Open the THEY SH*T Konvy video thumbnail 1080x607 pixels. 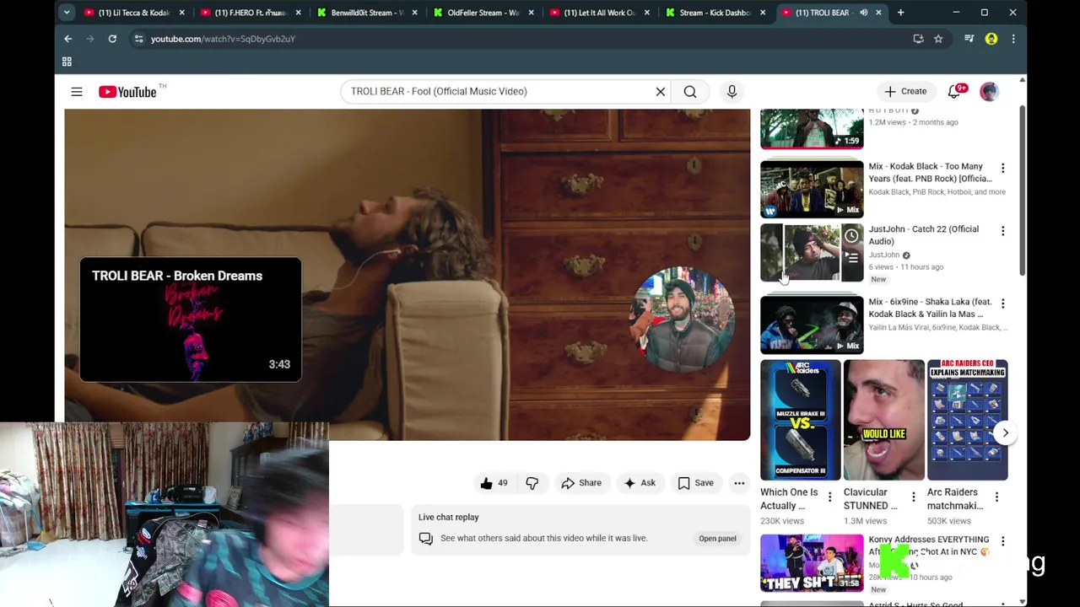click(812, 562)
